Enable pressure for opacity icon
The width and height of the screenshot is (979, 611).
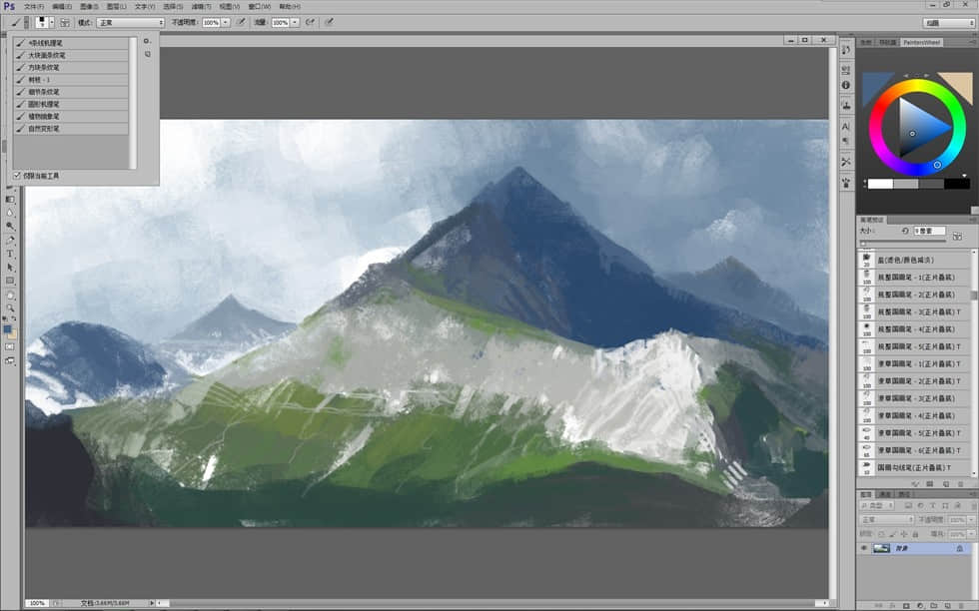(x=241, y=23)
